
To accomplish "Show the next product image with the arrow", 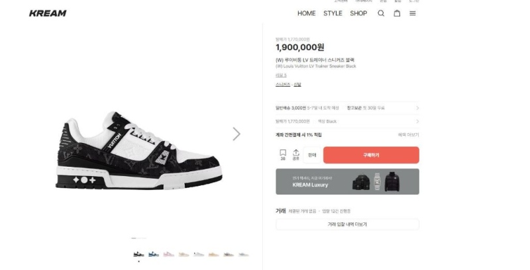I will (237, 134).
